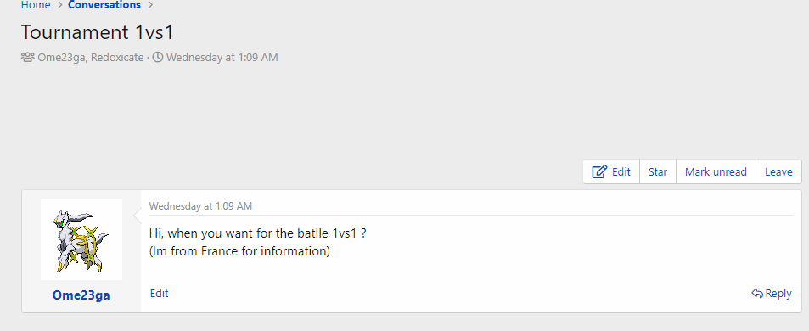Open the Conversations breadcrumb link
809x331 pixels.
tap(104, 5)
